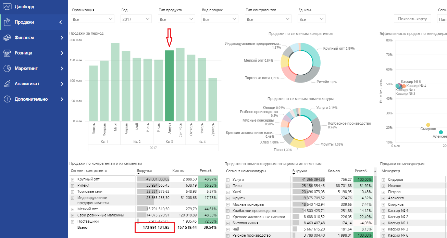Click the Аналитика+ bar graph icon
This screenshot has height=238, width=447.
point(7,84)
